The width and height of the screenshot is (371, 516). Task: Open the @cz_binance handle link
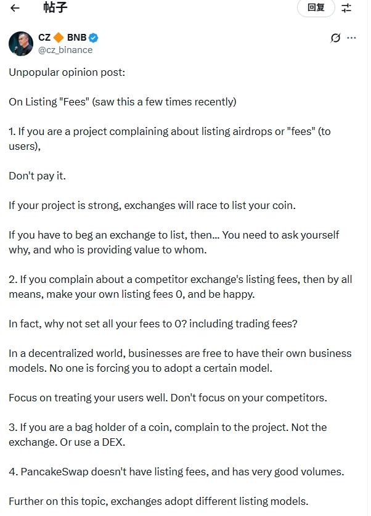[65, 50]
